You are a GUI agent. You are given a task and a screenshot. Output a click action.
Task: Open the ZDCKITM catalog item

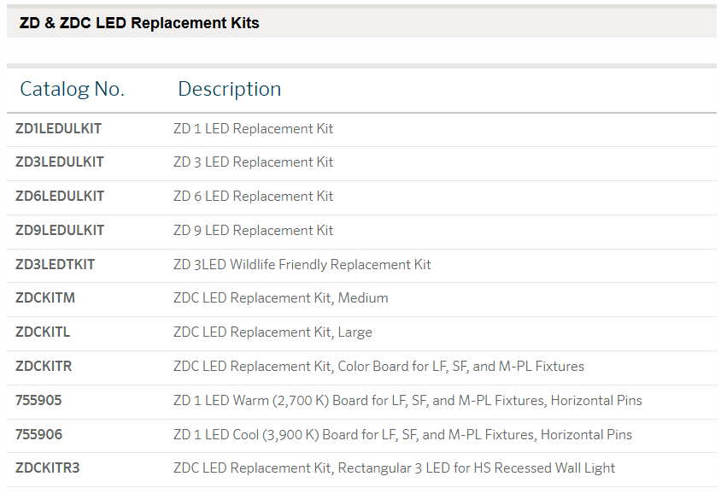point(45,298)
